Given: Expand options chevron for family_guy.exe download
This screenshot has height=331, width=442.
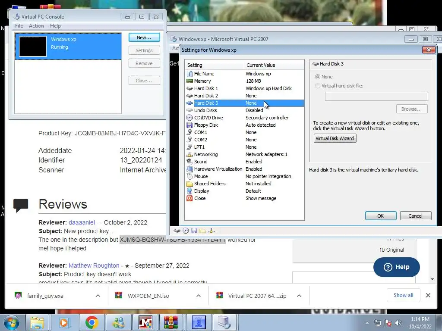Looking at the screenshot, I should (98, 296).
